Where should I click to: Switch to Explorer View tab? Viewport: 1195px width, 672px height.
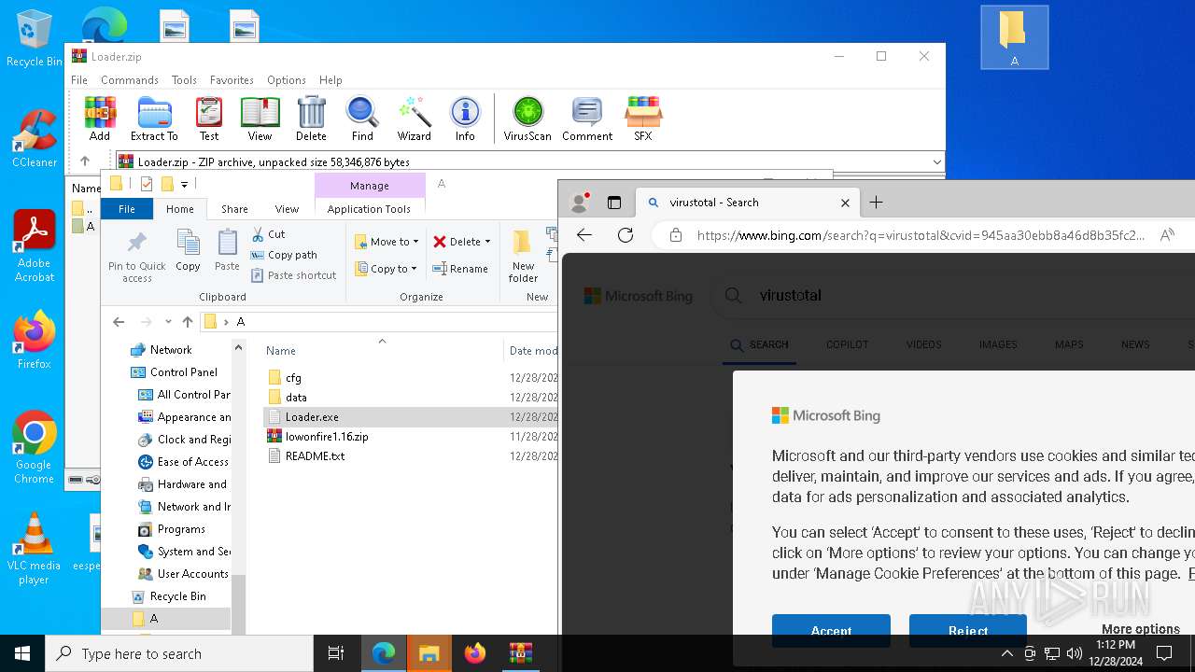287,209
